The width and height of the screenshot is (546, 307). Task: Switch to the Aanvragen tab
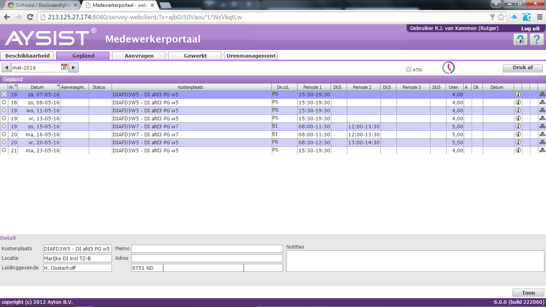(139, 56)
